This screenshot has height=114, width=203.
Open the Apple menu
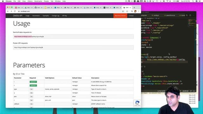[3, 1]
